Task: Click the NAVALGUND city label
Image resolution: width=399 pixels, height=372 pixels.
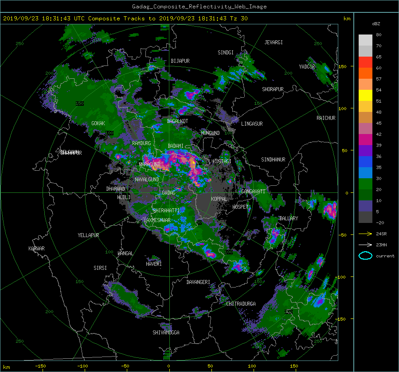Action: [147, 179]
